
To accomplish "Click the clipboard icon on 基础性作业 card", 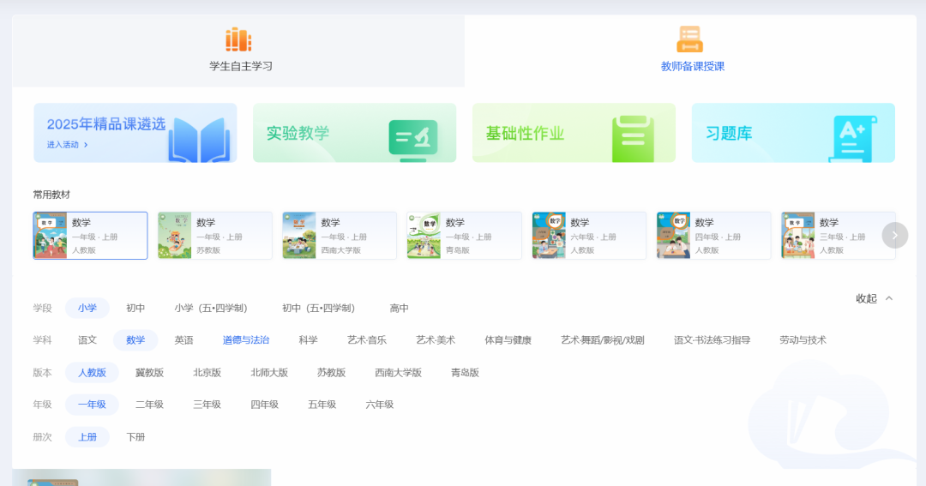I will coord(633,137).
